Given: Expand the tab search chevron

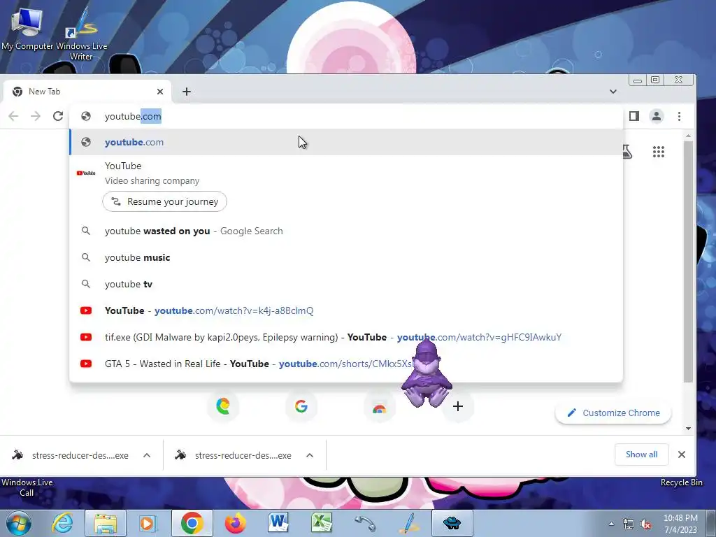Looking at the screenshot, I should pyautogui.click(x=613, y=92).
